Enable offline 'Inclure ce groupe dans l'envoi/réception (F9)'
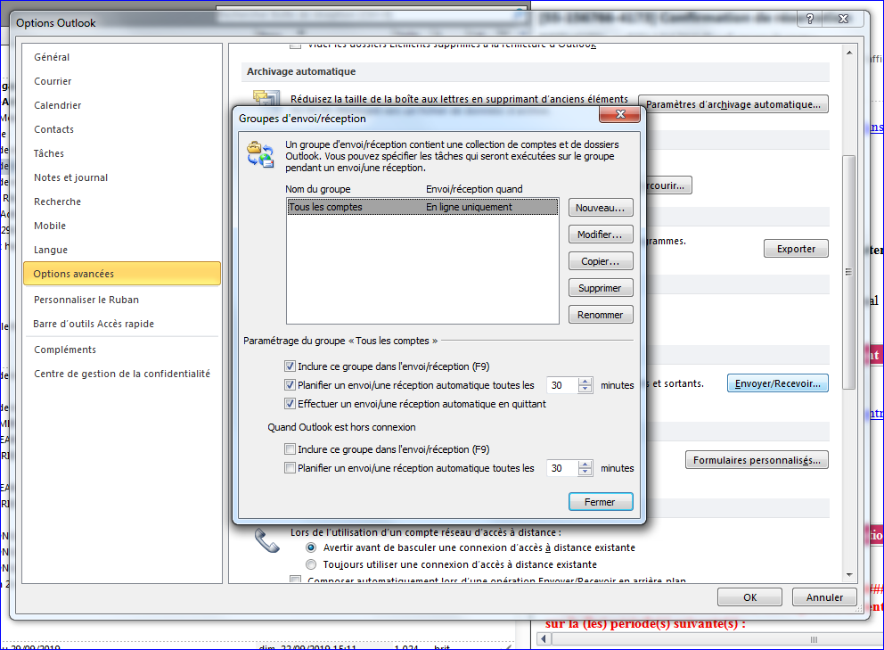 tap(290, 449)
